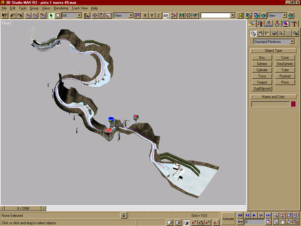Click the Bind to Space Warp icon
Viewport: 301px width, 226px height.
click(43, 16)
